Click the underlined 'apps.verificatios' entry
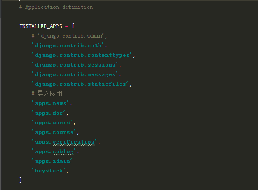 click(64, 142)
